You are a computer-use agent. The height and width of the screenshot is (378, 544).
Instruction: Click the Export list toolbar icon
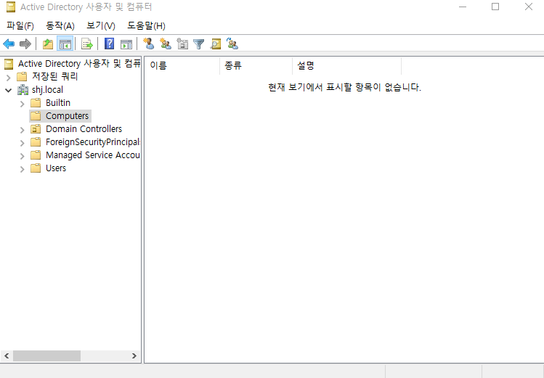(x=87, y=44)
